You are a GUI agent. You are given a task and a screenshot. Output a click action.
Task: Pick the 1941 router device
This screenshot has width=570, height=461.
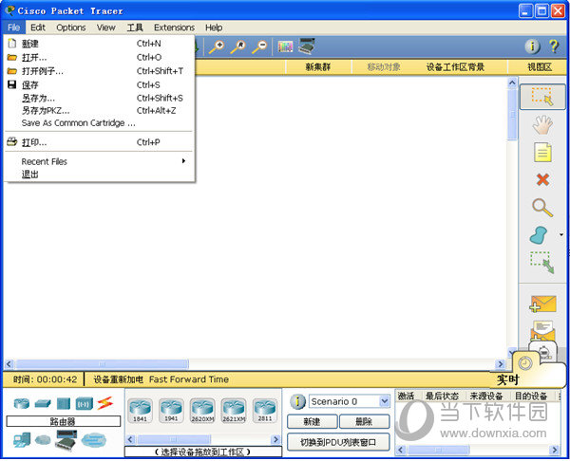171,411
